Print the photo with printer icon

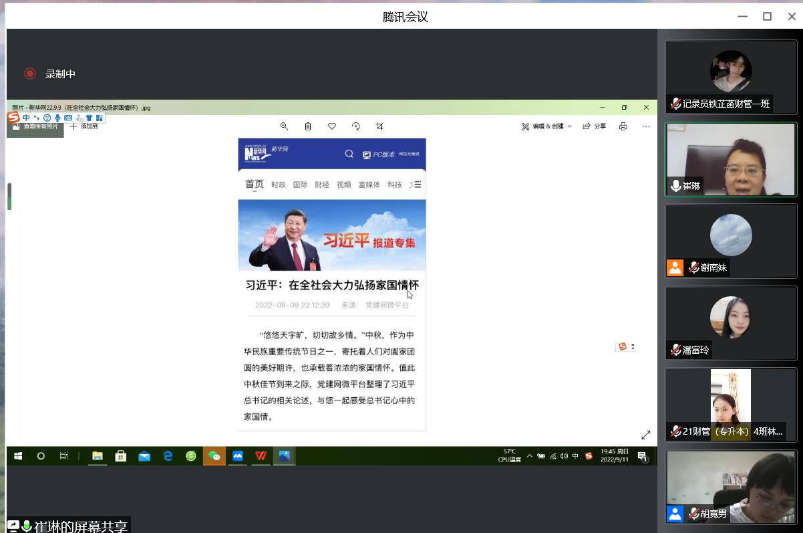(623, 126)
